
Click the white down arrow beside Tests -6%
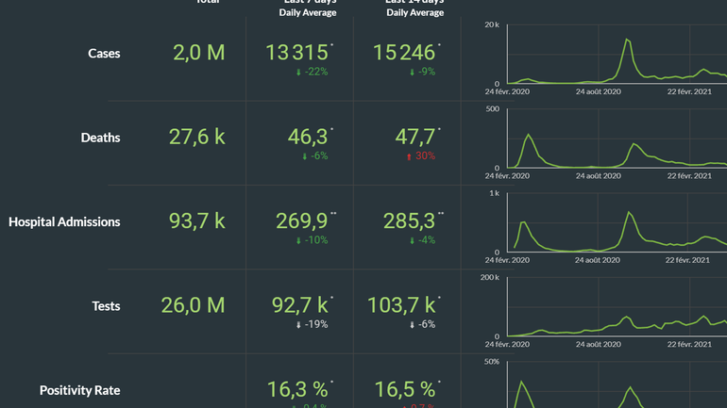click(x=412, y=324)
